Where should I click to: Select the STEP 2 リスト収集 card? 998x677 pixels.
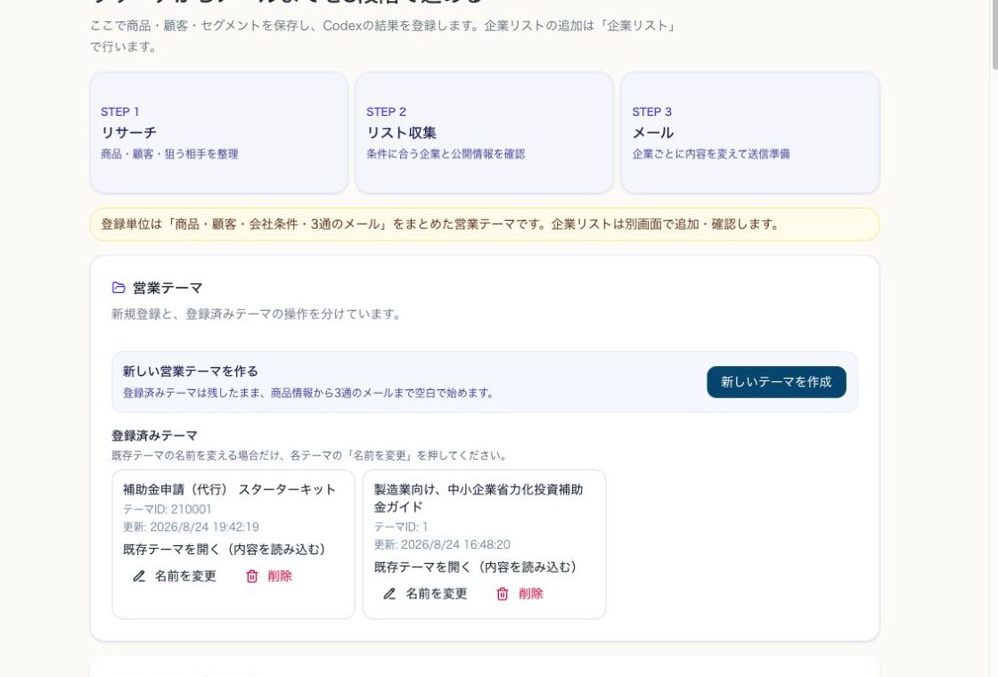(x=484, y=133)
